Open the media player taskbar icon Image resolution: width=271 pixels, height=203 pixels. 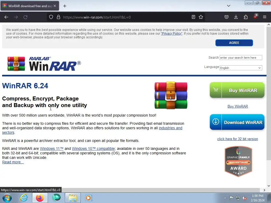(x=89, y=198)
